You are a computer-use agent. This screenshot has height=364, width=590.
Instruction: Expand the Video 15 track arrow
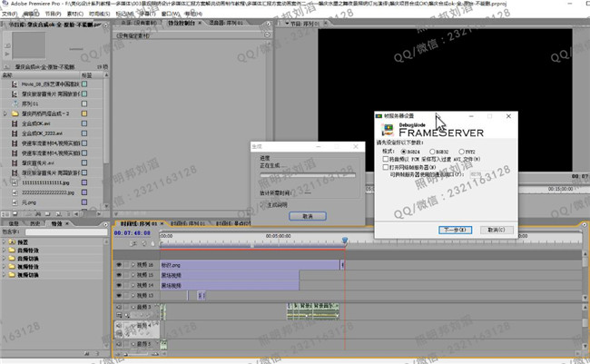pyautogui.click(x=133, y=275)
